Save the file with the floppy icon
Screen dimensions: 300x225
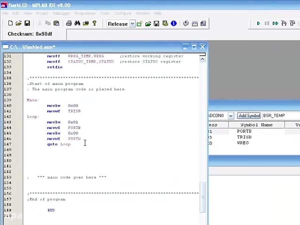tap(27, 23)
